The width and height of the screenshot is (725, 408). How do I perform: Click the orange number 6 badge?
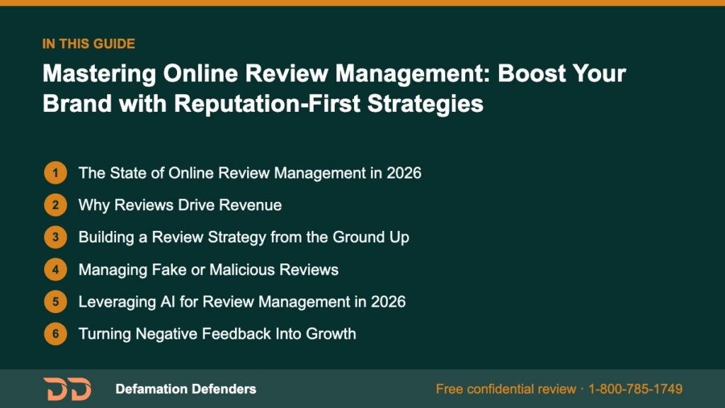55,334
